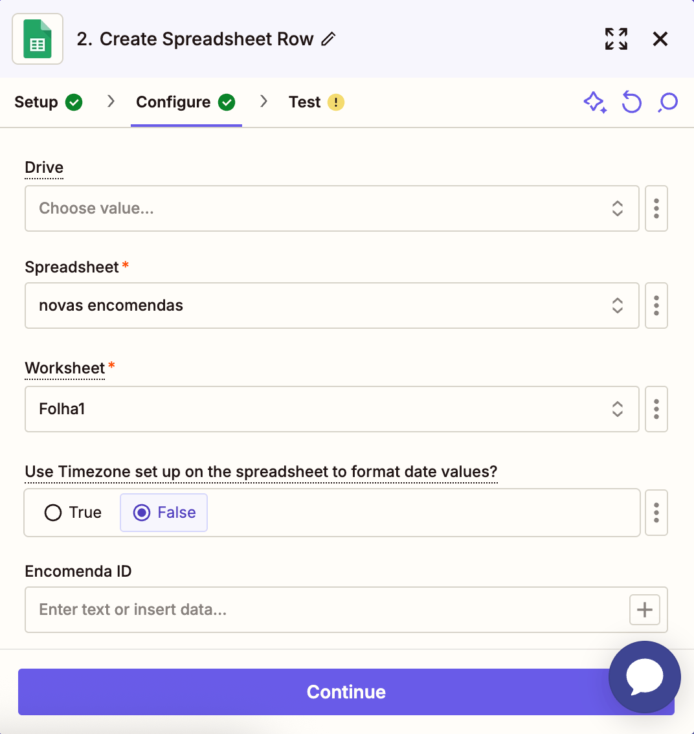Image resolution: width=694 pixels, height=734 pixels.
Task: Open the three-dot menu beside Worksheet
Action: pyautogui.click(x=656, y=409)
